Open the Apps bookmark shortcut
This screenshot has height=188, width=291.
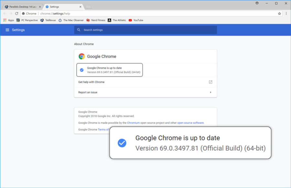[9, 20]
